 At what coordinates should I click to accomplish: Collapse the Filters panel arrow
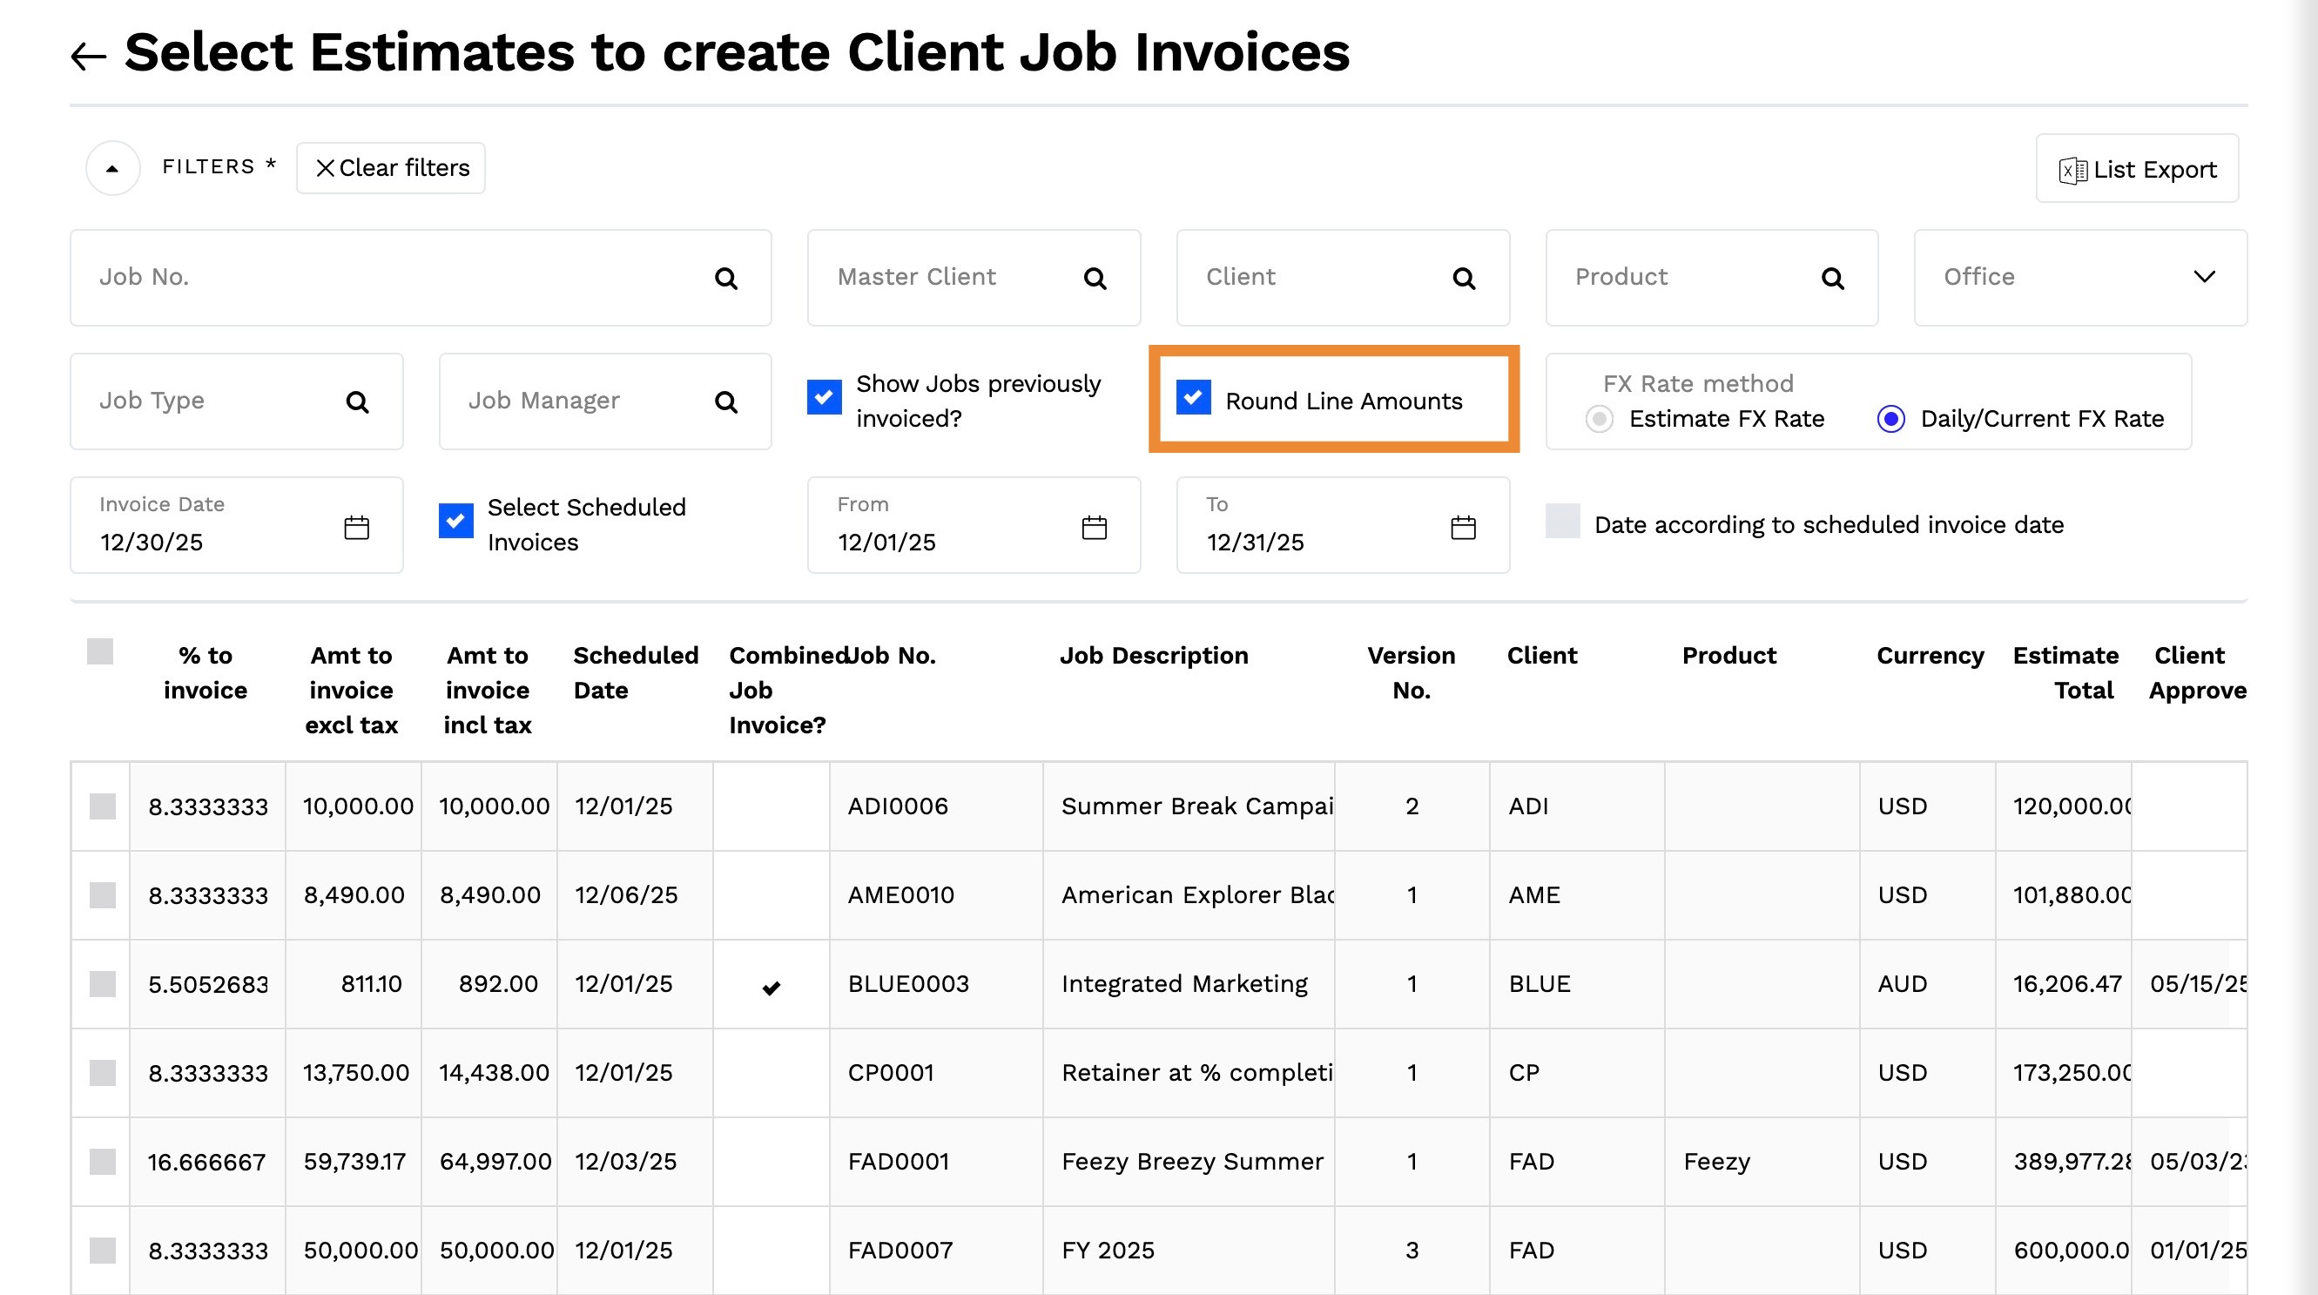click(112, 168)
